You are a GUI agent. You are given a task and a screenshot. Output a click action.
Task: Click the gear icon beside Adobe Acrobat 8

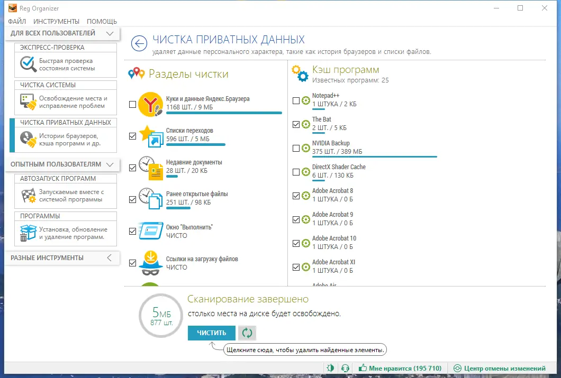(x=305, y=196)
